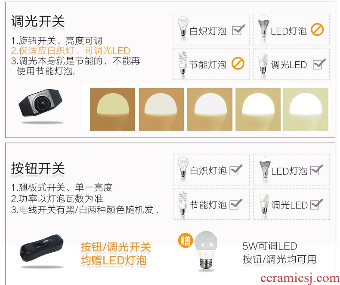Screen dimensions: 340x285
Task: Click the orange 赠 gift badge
Action: tap(185, 240)
